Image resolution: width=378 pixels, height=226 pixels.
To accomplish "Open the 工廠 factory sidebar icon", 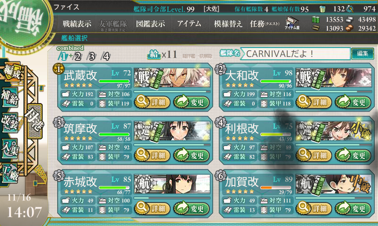I will pyautogui.click(x=10, y=173).
